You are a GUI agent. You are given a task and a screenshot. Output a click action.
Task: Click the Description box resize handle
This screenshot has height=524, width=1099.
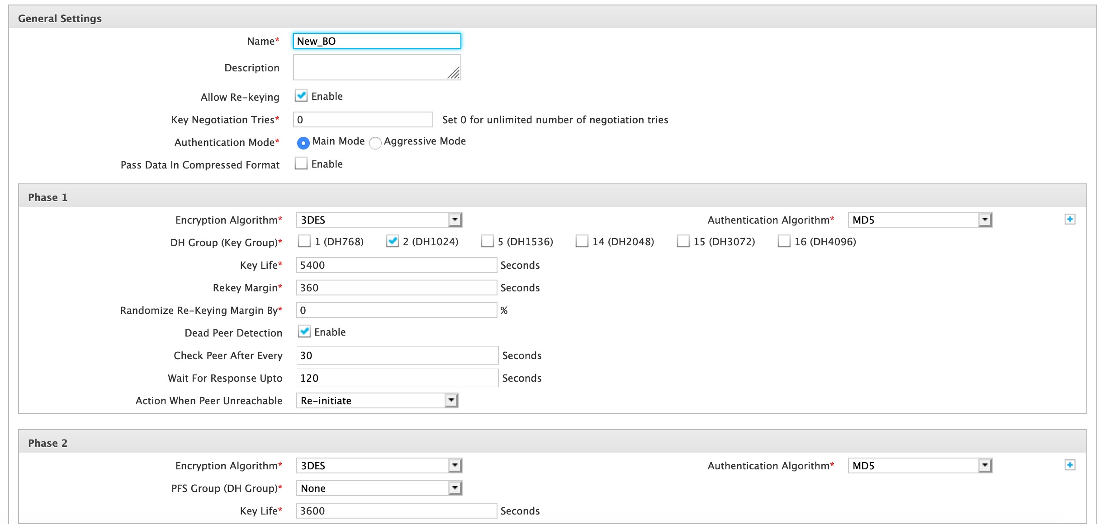454,73
